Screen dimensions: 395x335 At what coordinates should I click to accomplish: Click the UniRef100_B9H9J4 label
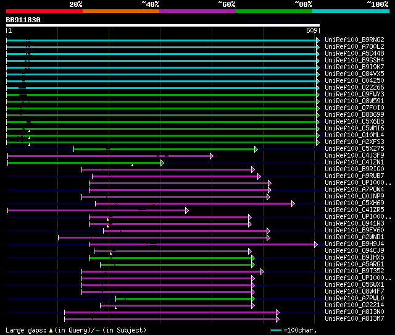pos(354,244)
